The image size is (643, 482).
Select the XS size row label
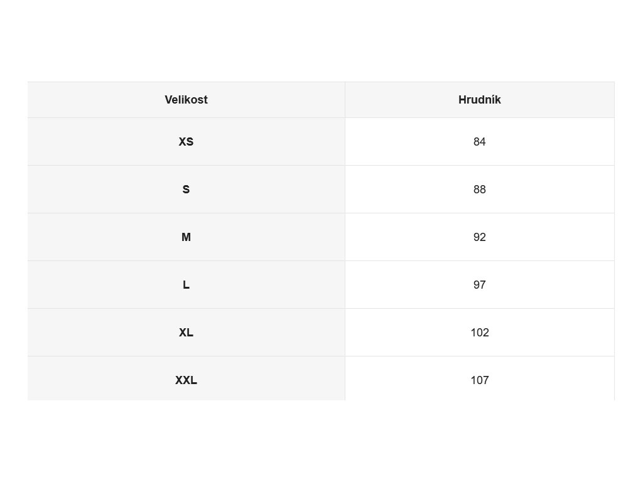tap(186, 142)
